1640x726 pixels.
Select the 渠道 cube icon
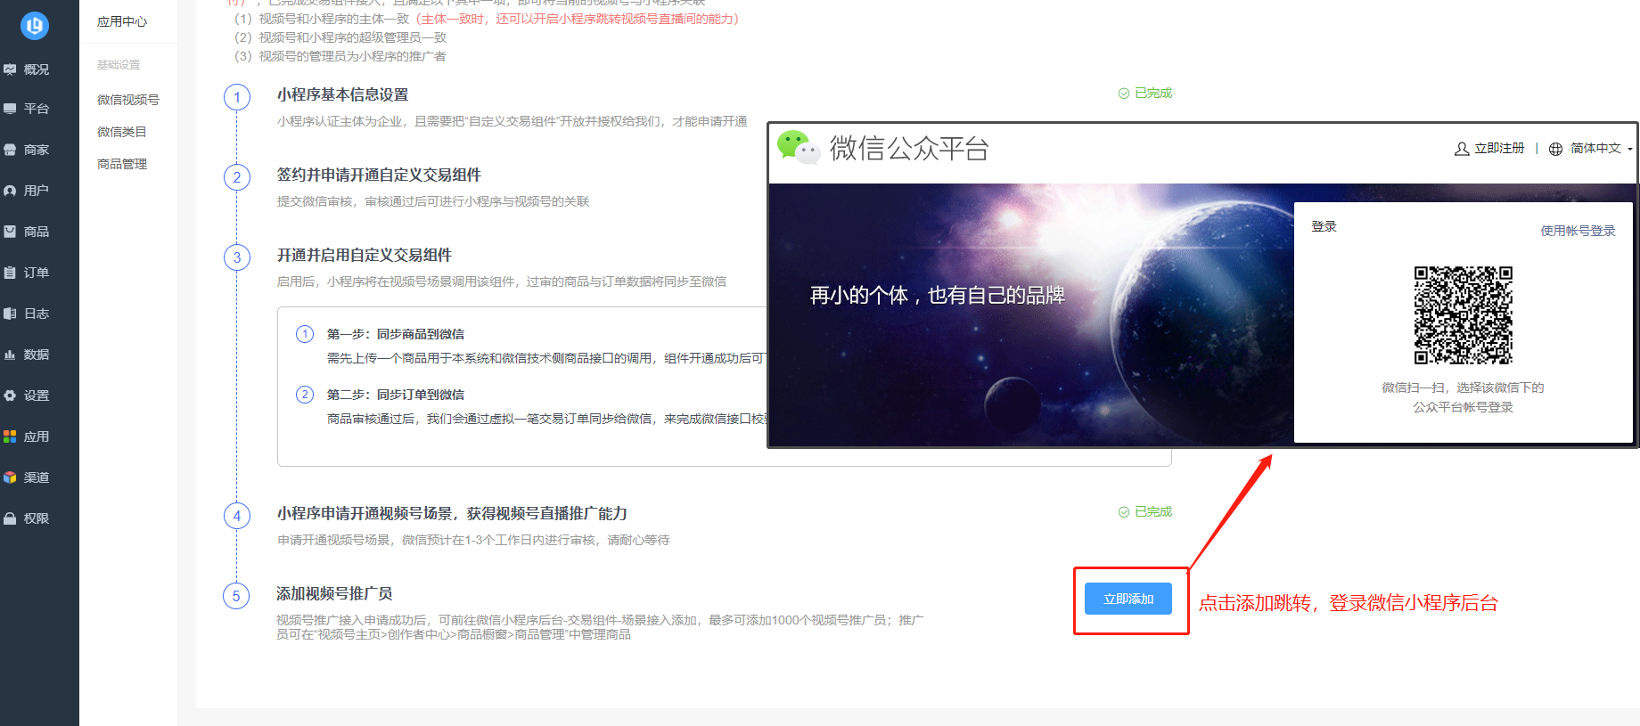pos(10,477)
